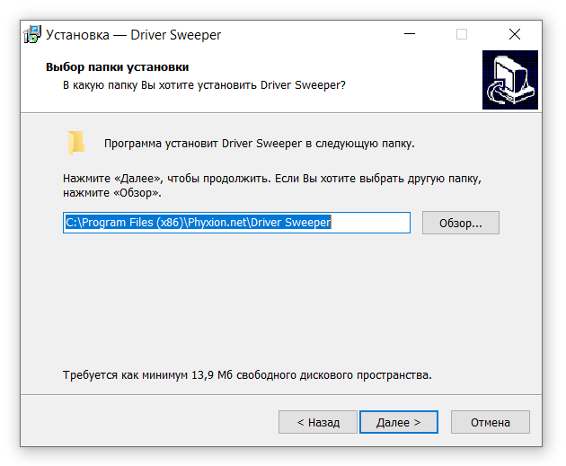This screenshot has width=566, height=466.
Task: Click blank space right of path text inside field
Action: 368,223
